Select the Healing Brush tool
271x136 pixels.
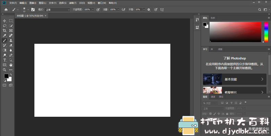pyautogui.click(x=11, y=36)
